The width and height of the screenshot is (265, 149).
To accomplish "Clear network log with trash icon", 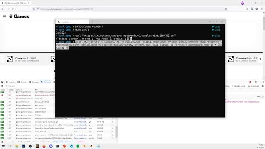I will pos(2,86).
